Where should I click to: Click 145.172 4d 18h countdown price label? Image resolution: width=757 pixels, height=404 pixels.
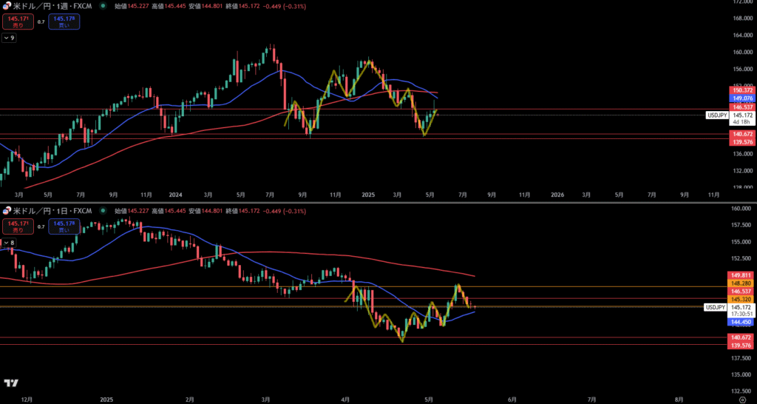[741, 119]
